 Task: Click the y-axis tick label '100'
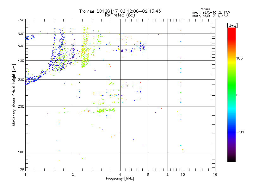tap(21, 152)
